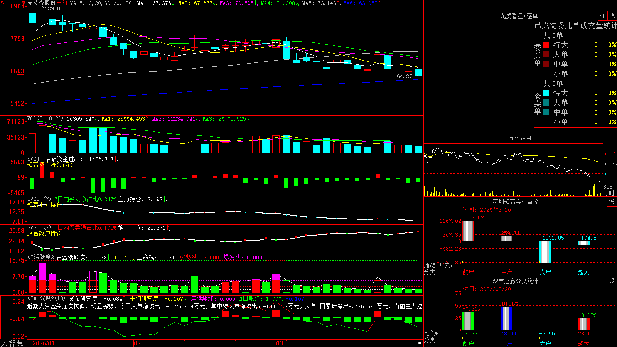Screen dimensions: 617x347
Task: Click the 03 month timeline marker
Action: coord(280,343)
